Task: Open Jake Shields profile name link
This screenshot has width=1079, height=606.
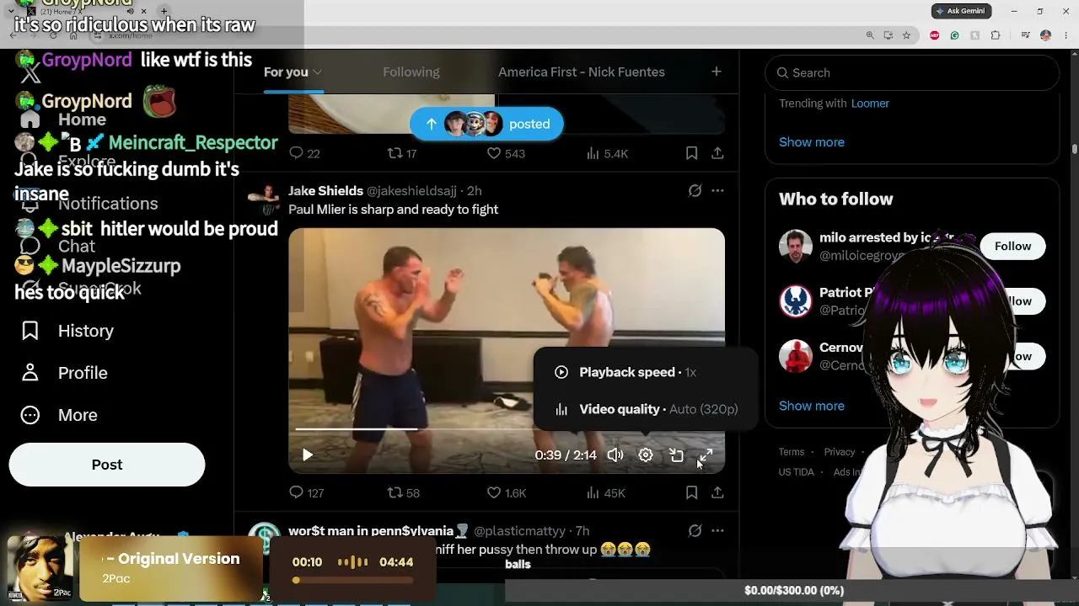Action: [x=325, y=191]
